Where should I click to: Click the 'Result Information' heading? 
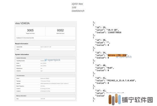(x=22, y=44)
